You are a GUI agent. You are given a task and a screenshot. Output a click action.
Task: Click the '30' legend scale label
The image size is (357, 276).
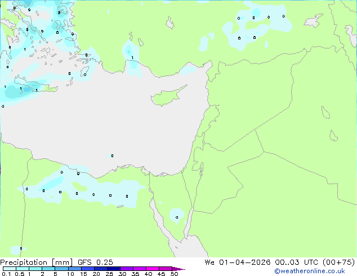(x=123, y=274)
